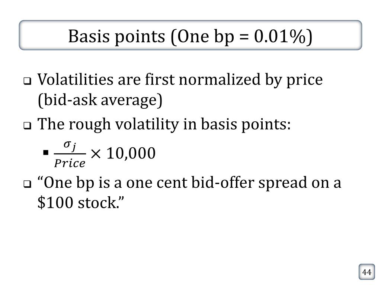The image size is (381, 285).
Task: Click the page number 44 badge
Action: point(366,272)
